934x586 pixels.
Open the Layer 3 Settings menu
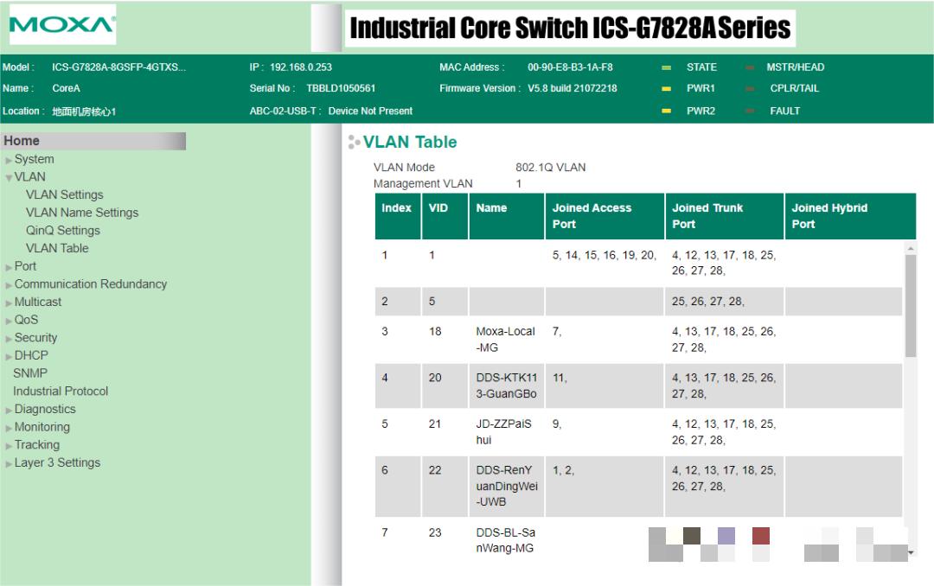tap(57, 462)
